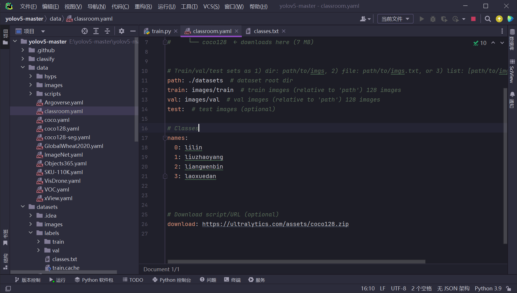Viewport: 517px width, 293px height.
Task: Open Structure tool window on left edge
Action: point(5,262)
